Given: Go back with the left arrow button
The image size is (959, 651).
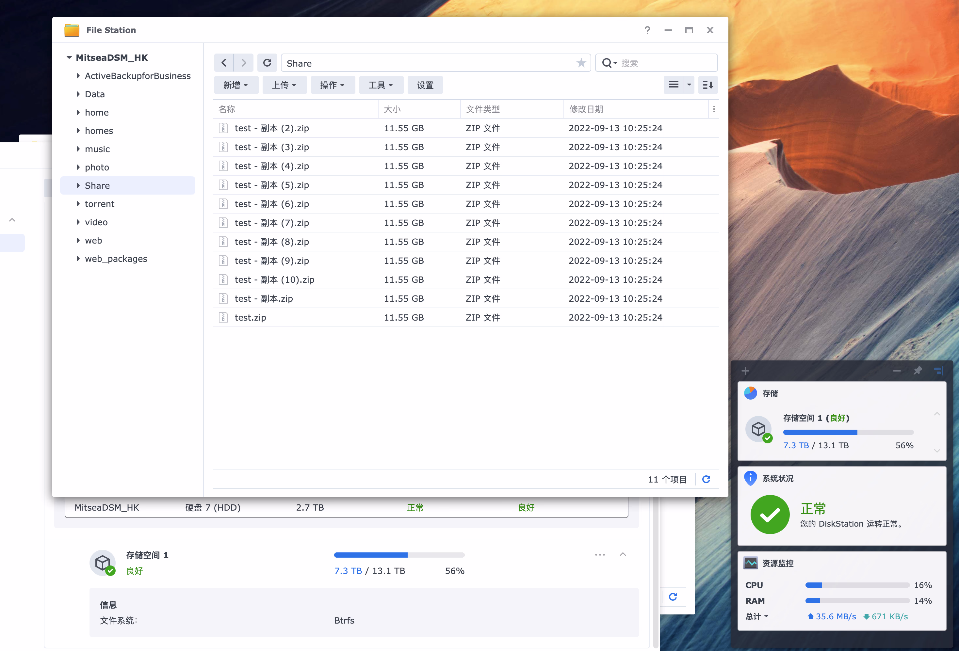Looking at the screenshot, I should pyautogui.click(x=224, y=63).
